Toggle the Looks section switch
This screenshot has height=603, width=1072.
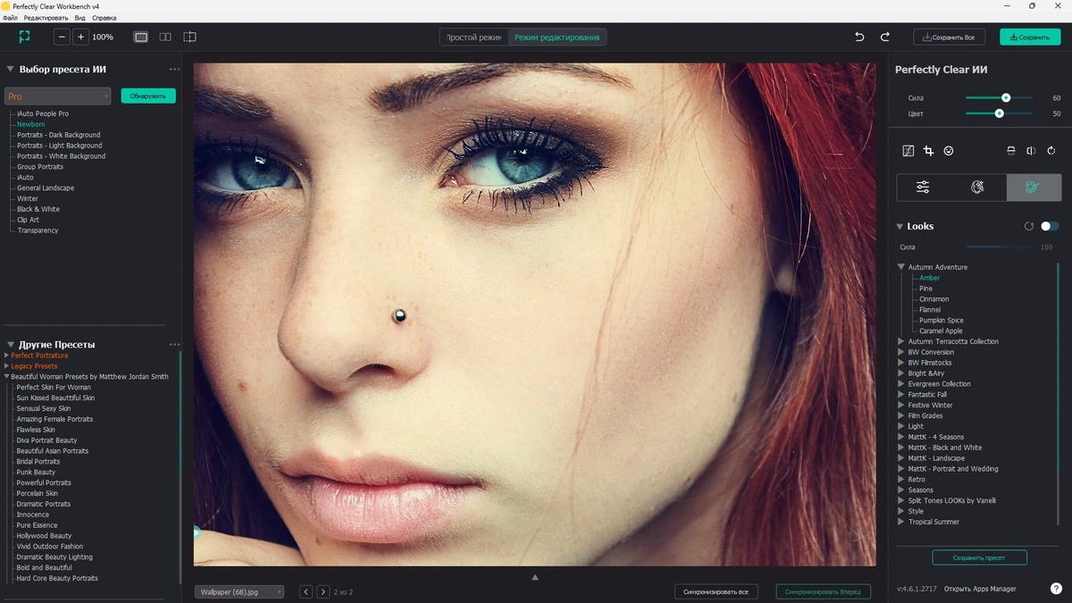pos(1050,227)
